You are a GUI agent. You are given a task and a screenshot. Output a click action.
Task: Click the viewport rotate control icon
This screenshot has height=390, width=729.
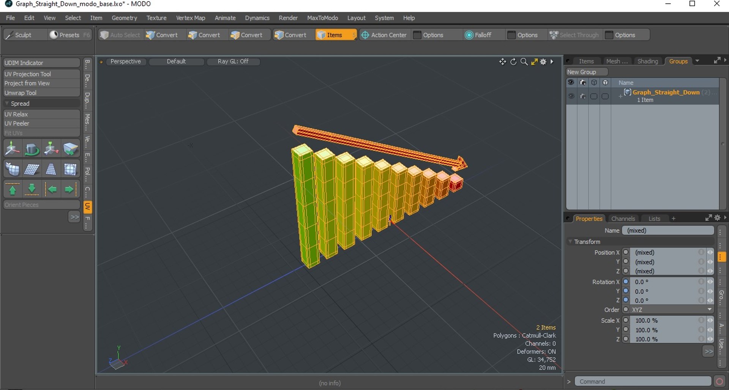click(513, 61)
